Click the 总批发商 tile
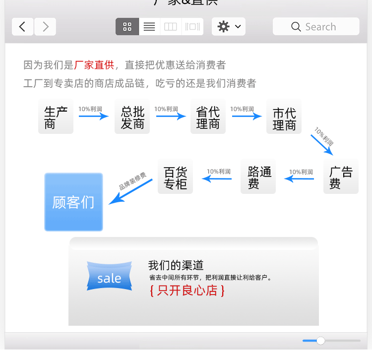This screenshot has height=355, width=372. (x=132, y=117)
